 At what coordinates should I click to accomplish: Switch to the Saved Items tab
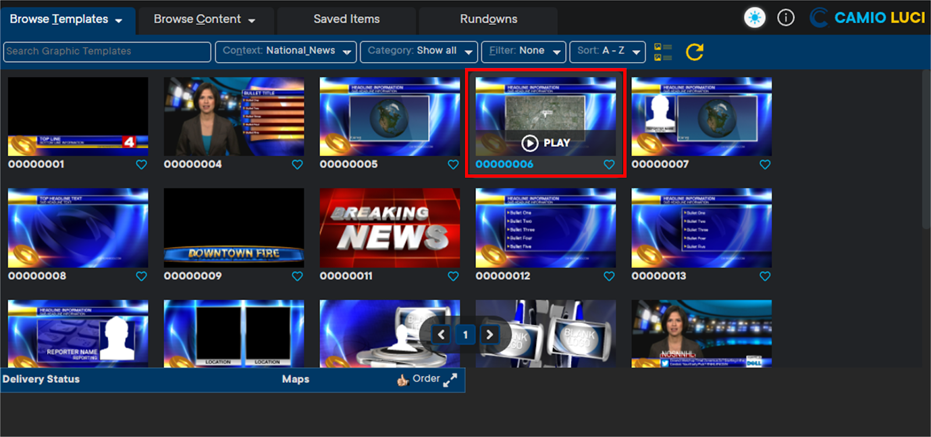[x=346, y=19]
